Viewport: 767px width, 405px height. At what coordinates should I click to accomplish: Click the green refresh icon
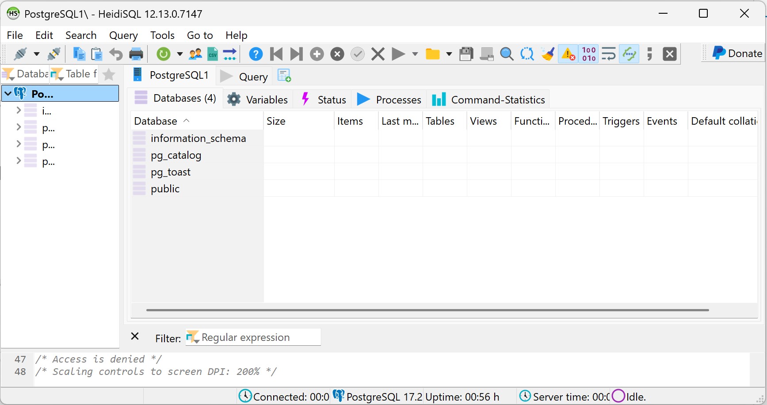[164, 54]
